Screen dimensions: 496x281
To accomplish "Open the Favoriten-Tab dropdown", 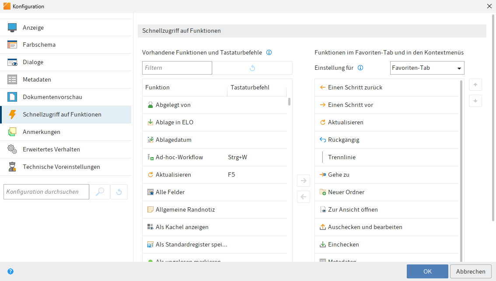I will tap(427, 68).
